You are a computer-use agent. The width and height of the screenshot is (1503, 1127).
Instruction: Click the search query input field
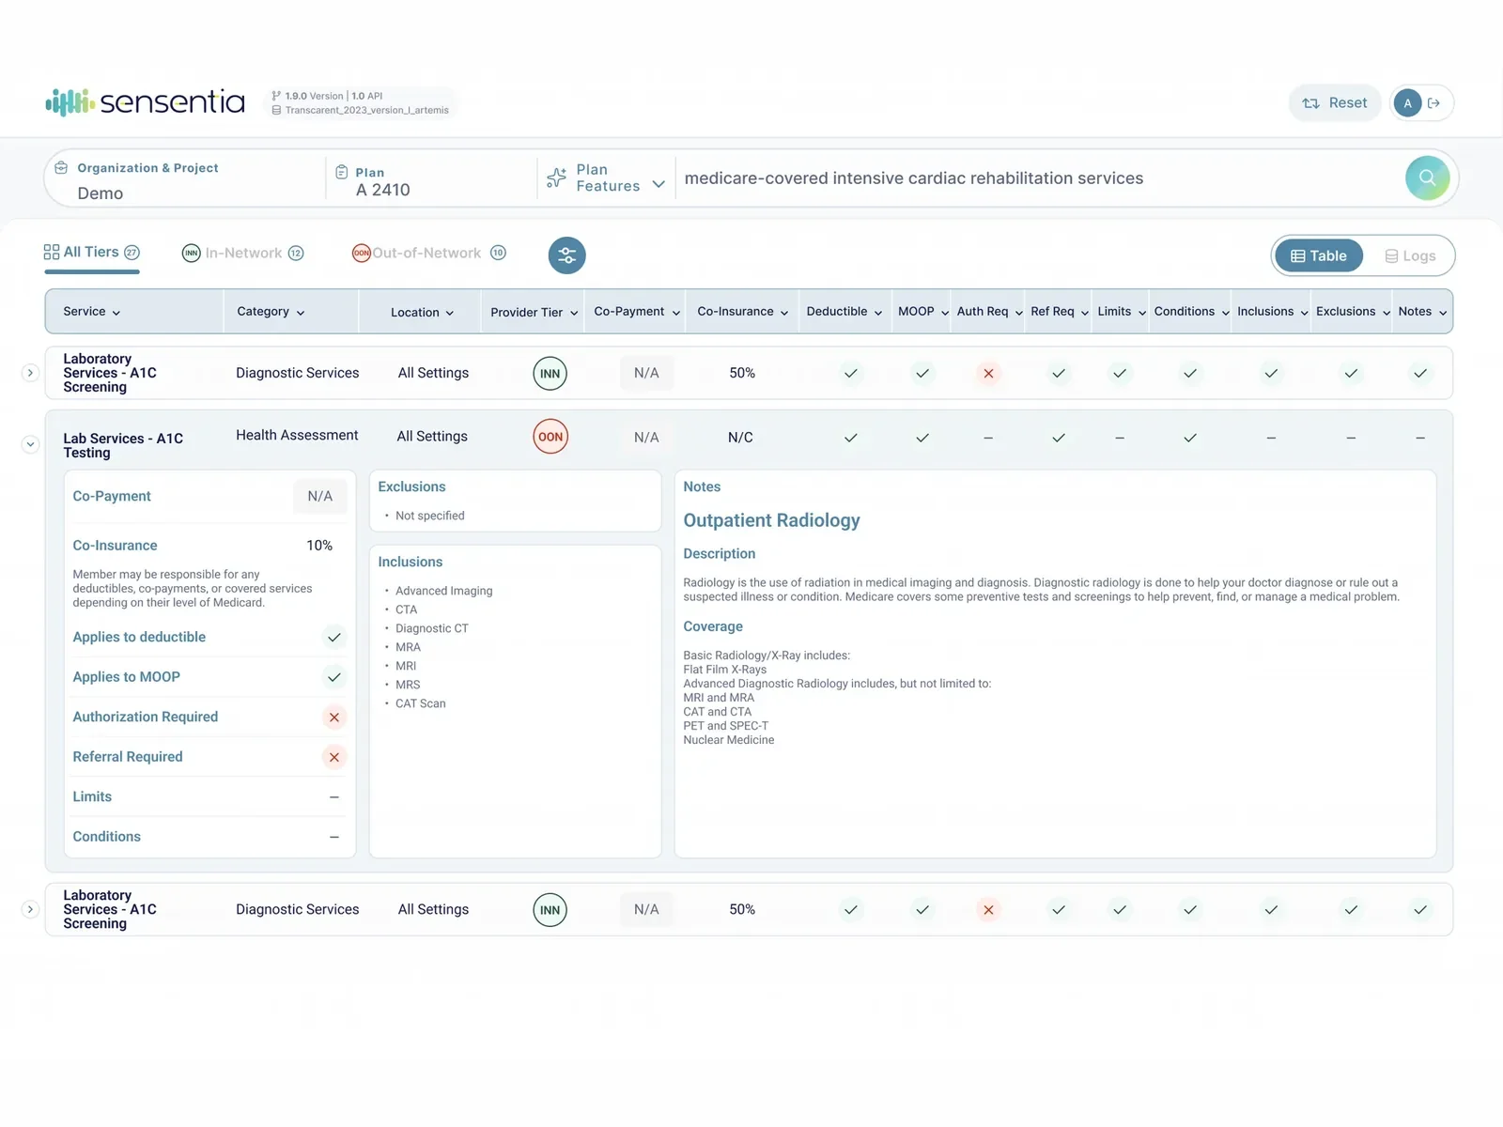point(1038,178)
